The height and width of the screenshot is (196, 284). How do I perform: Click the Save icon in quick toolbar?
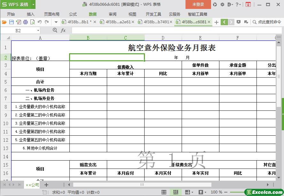click(11, 22)
